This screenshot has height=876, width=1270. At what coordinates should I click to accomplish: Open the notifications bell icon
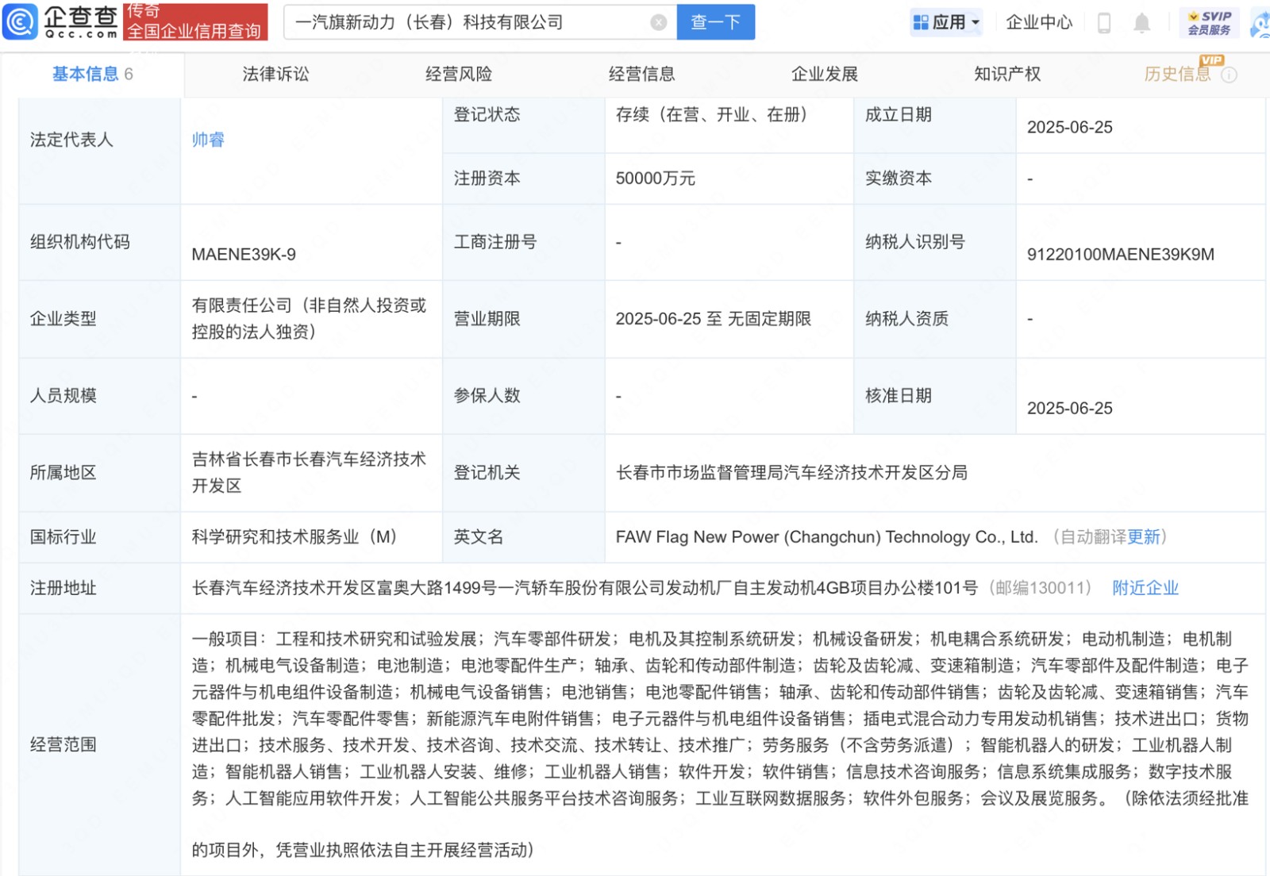click(1141, 23)
